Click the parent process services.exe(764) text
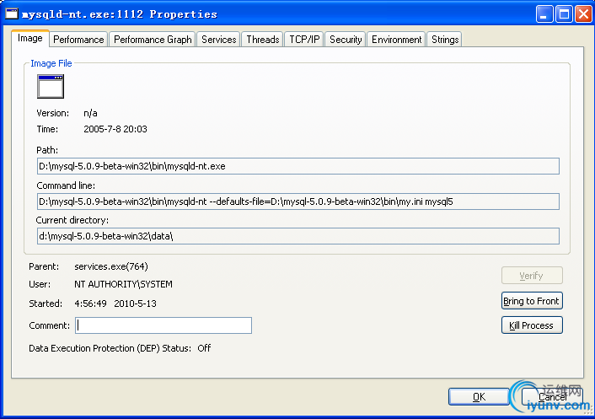 (111, 266)
